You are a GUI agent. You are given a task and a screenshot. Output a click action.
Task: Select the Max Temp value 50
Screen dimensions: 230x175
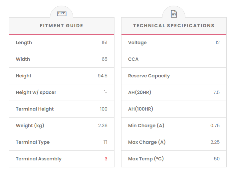pyautogui.click(x=217, y=159)
